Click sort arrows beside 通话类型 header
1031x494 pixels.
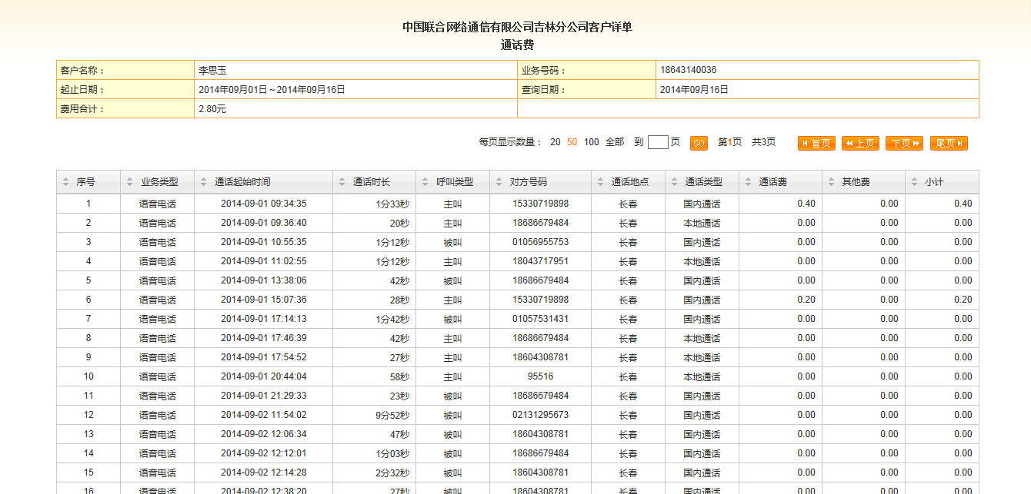tap(674, 182)
